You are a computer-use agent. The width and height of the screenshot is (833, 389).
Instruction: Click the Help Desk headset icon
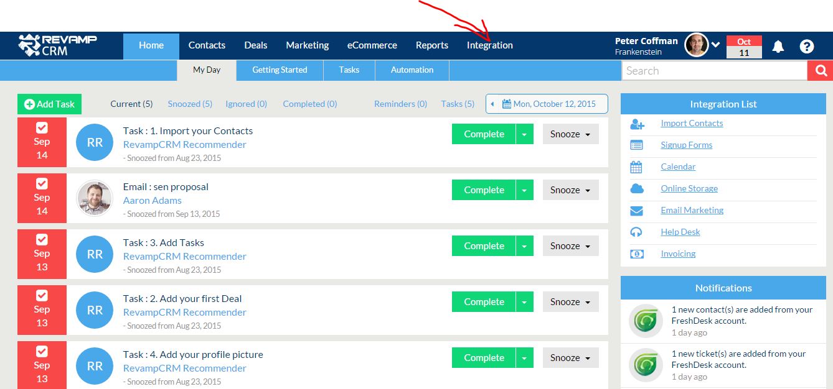[636, 232]
